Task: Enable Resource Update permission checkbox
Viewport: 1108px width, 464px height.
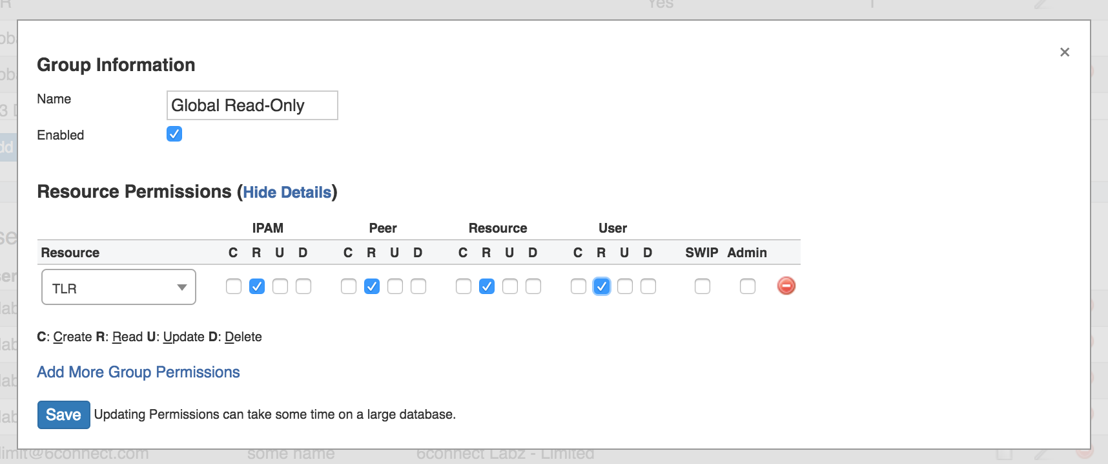Action: click(510, 286)
